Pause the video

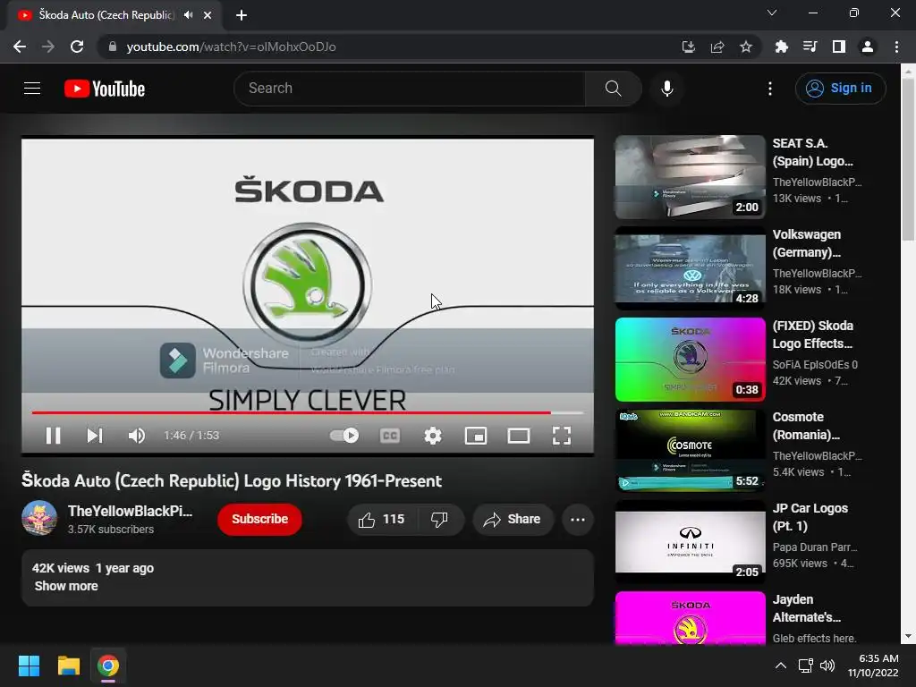pos(53,436)
